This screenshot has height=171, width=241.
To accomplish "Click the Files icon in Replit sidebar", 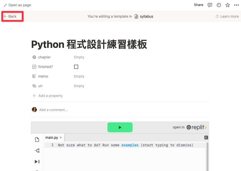I will pos(37,140).
